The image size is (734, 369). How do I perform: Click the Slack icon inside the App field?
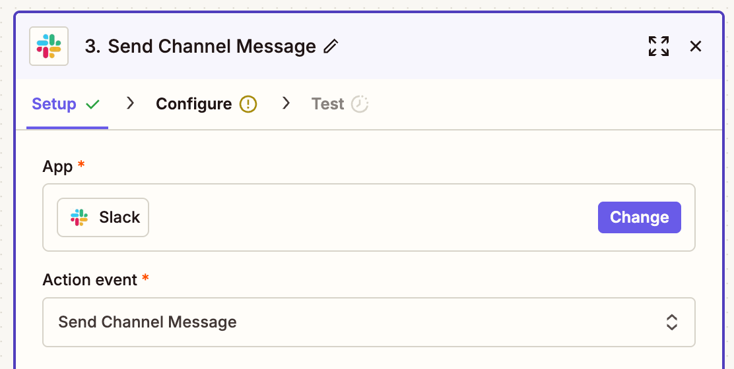pyautogui.click(x=79, y=217)
